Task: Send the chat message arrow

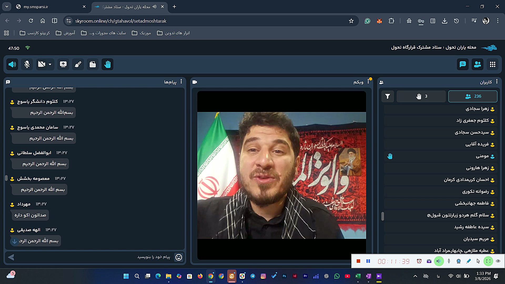Action: point(11,257)
